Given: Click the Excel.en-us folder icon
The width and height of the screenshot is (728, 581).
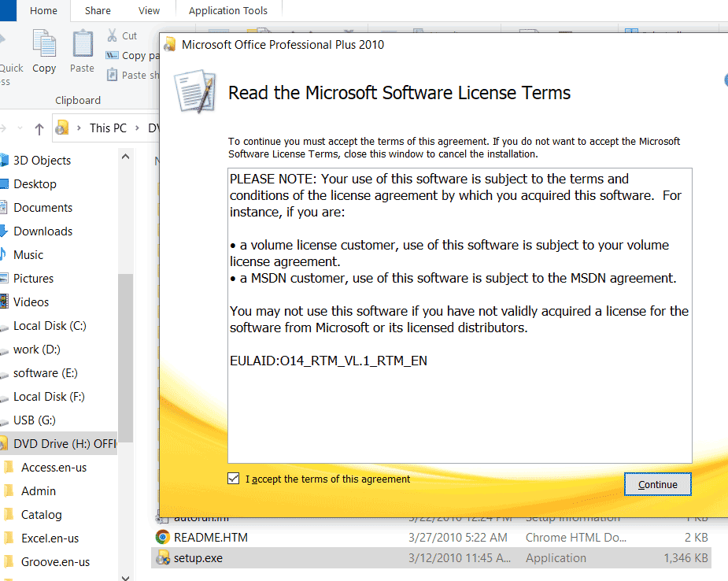Looking at the screenshot, I should (x=9, y=538).
